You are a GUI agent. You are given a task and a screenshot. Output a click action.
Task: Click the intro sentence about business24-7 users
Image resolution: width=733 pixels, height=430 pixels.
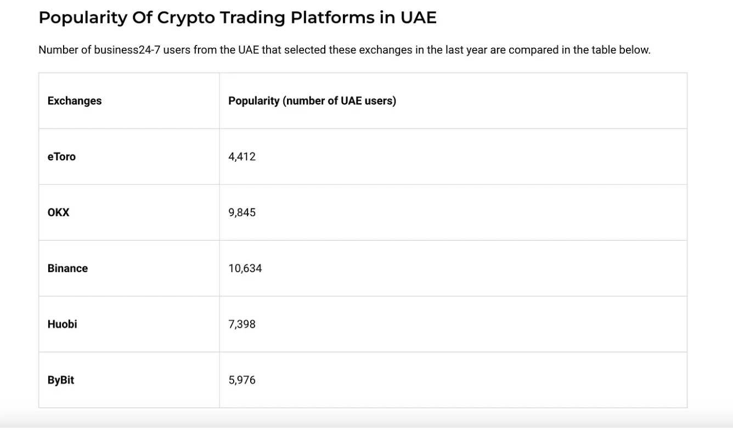coord(344,50)
